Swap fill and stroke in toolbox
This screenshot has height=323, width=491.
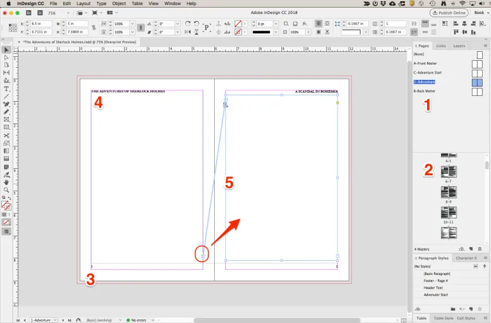(9, 198)
